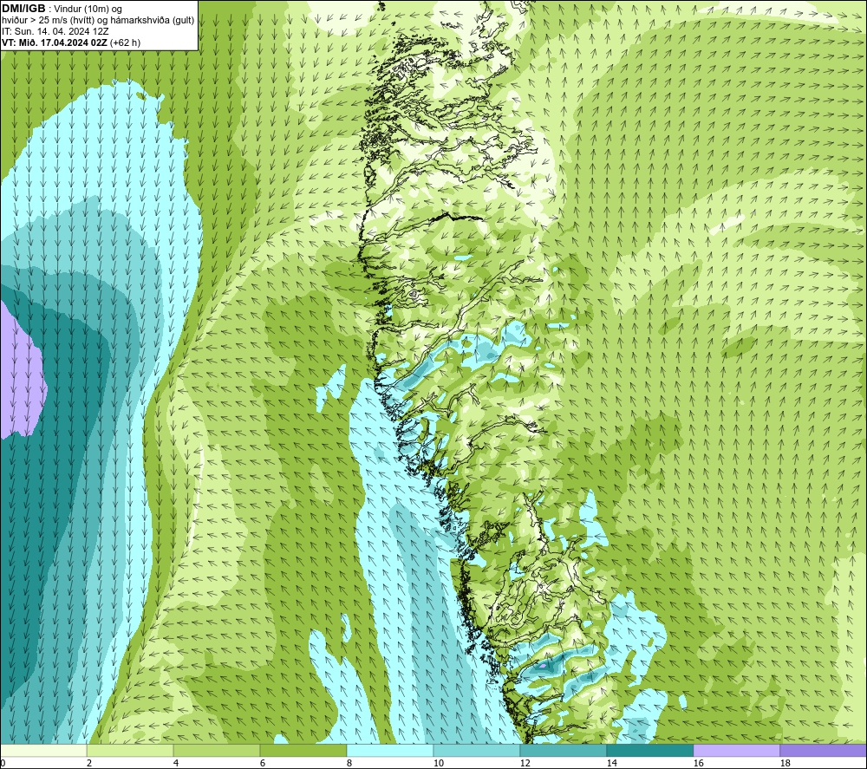867x769 pixels.
Task: Click the "VT: Mið. 17.04.2024 02Z" text
Action: point(55,42)
